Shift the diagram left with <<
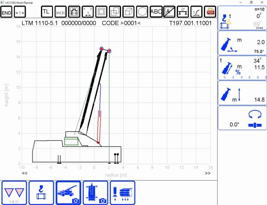Viewport: 267px width, 205px height. [x=24, y=173]
